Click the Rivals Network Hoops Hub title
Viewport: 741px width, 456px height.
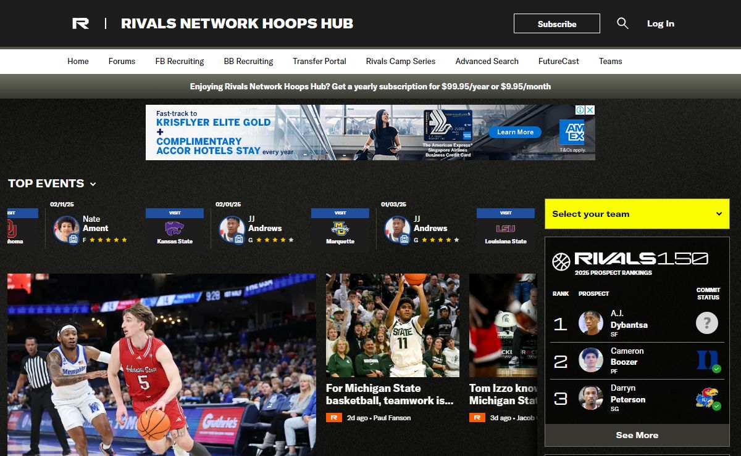pos(237,23)
